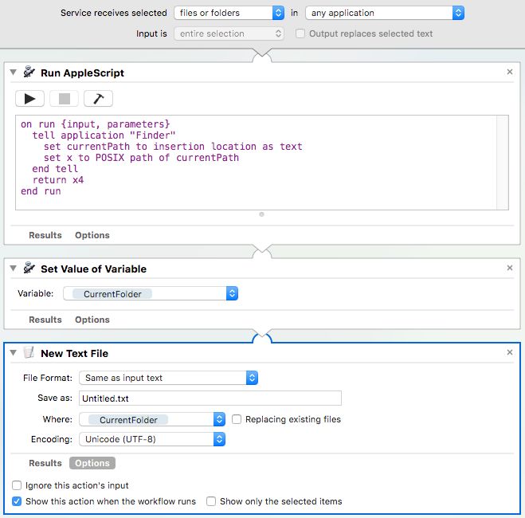Click the 'Save as' Untitled.txt field

click(x=210, y=398)
